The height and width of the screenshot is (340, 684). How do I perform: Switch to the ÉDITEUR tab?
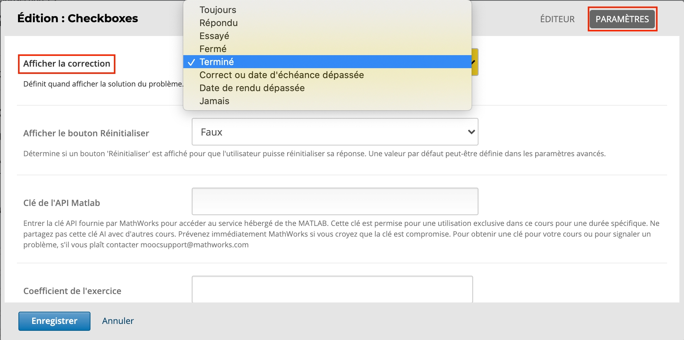click(x=557, y=19)
